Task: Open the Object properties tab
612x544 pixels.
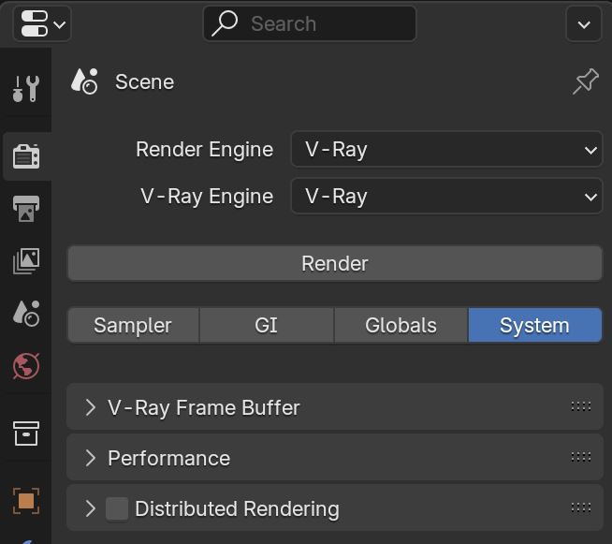Action: tap(26, 501)
